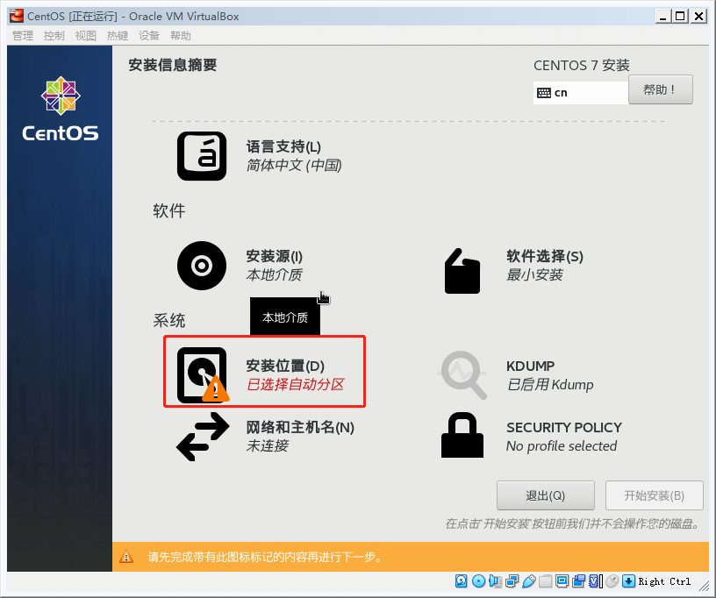Click the virtualization V chip status icon
Viewport: 716px width, 598px height.
tap(595, 580)
